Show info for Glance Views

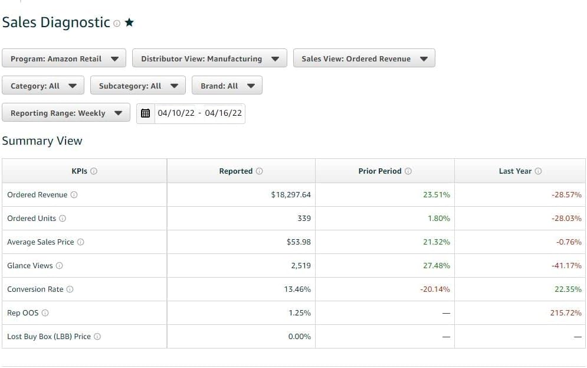[x=59, y=266]
